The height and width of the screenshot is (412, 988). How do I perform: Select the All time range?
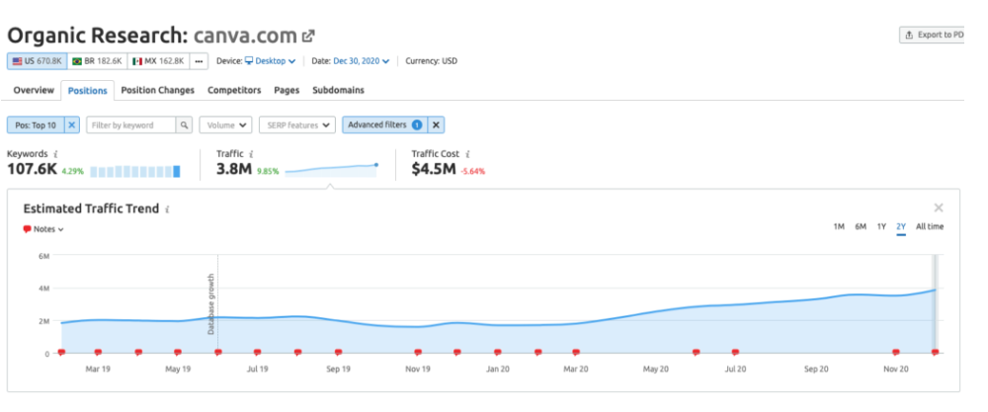929,227
